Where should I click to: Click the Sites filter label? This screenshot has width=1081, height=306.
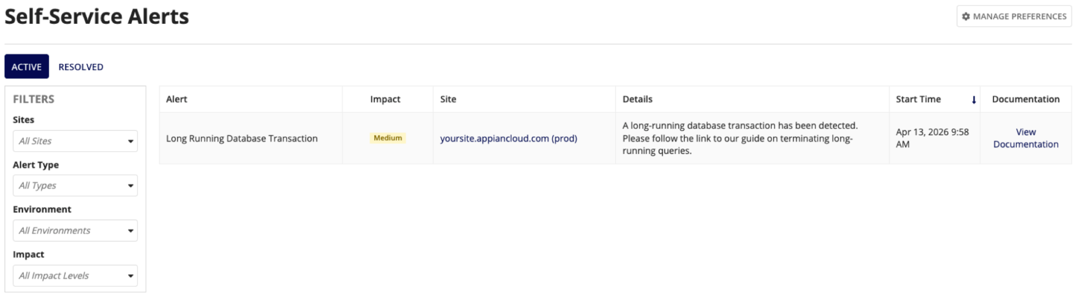(x=23, y=119)
